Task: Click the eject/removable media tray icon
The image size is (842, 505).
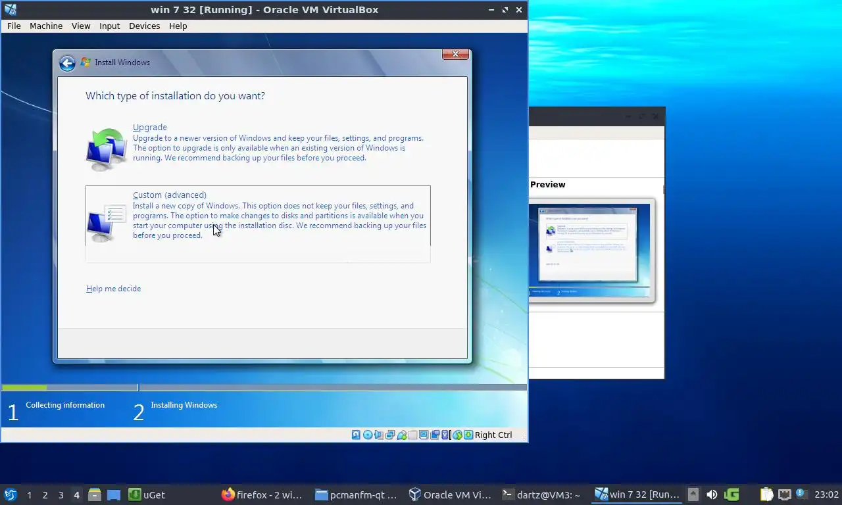Action: 693,494
